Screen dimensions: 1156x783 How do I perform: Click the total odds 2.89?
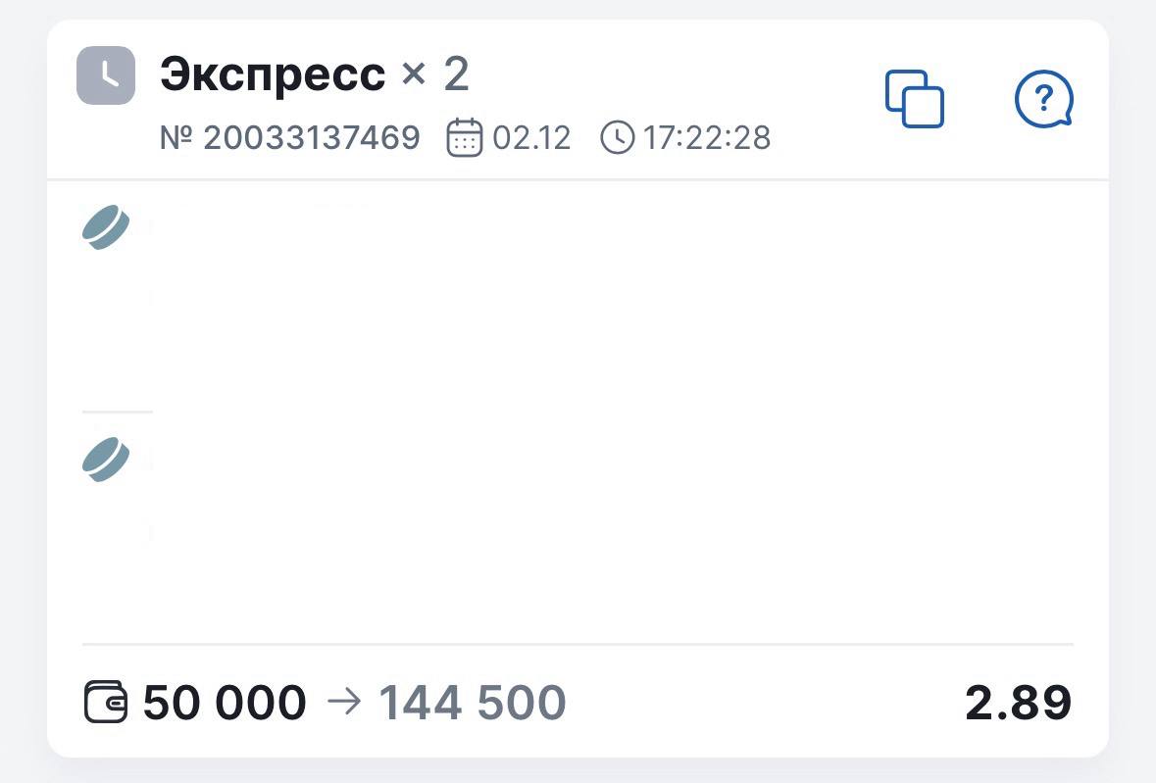(x=1018, y=703)
